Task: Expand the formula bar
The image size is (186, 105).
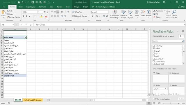Action: (184, 25)
